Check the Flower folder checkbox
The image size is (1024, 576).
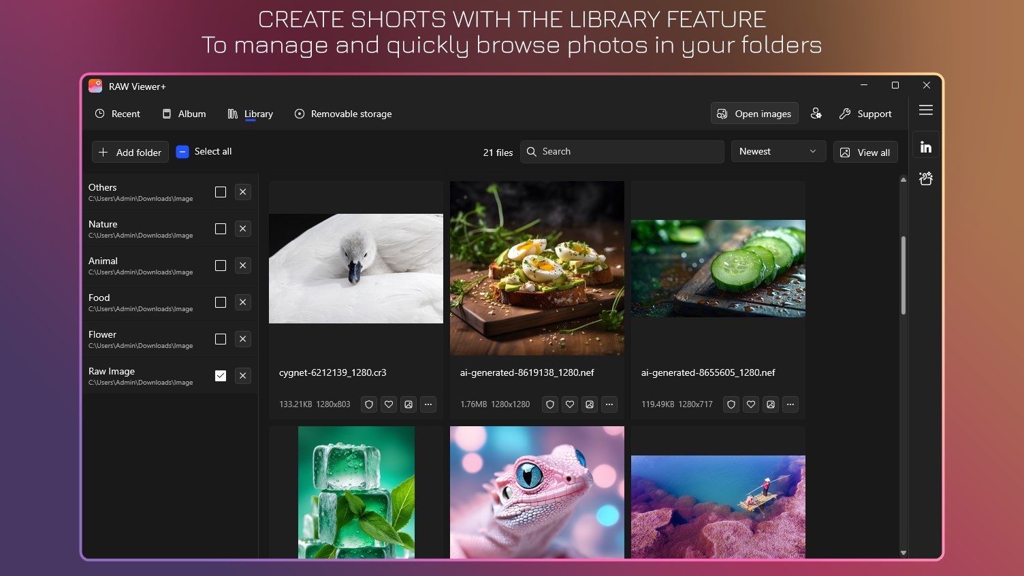[221, 339]
